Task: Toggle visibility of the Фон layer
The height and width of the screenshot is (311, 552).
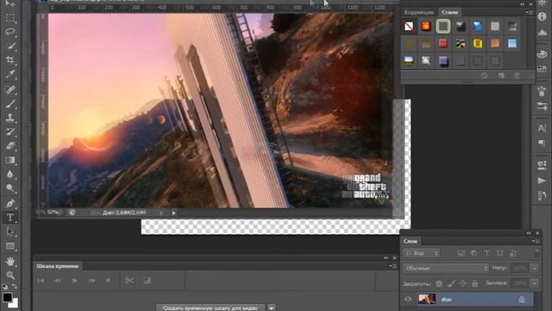Action: tap(408, 300)
